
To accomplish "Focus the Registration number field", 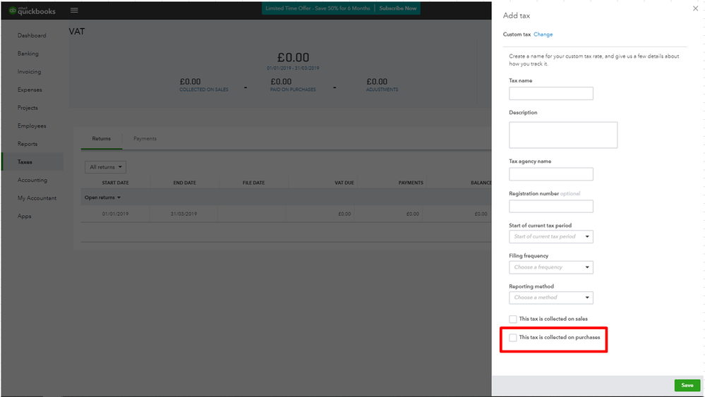I will 550,207.
